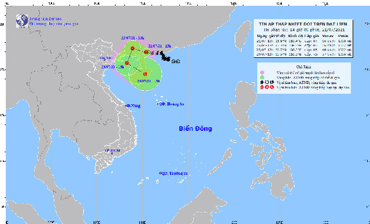The height and width of the screenshot is (224, 370).
Task: Click the agency subtitle line below "Trung tâm Dự báo"
Action: [54, 24]
